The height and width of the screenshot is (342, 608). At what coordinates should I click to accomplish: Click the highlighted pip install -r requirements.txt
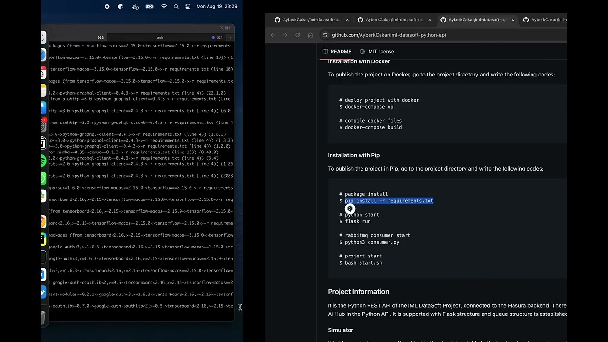[x=389, y=201]
